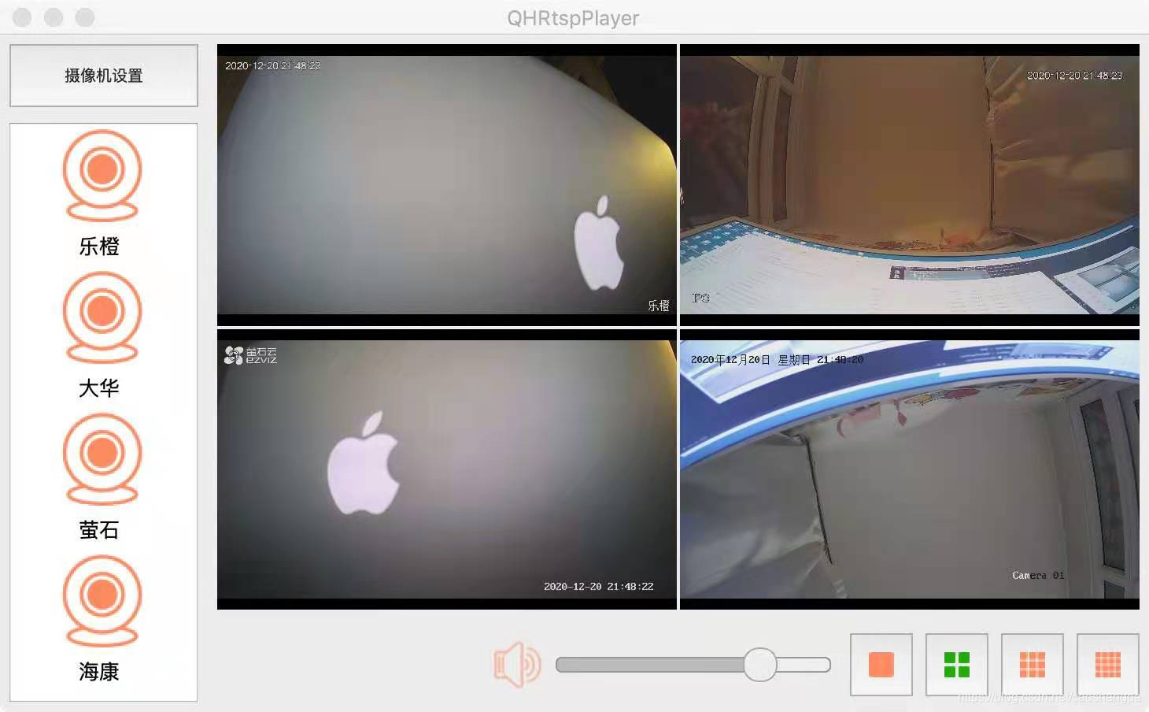Select the IPC video feed pane
The image size is (1149, 712).
coord(910,185)
